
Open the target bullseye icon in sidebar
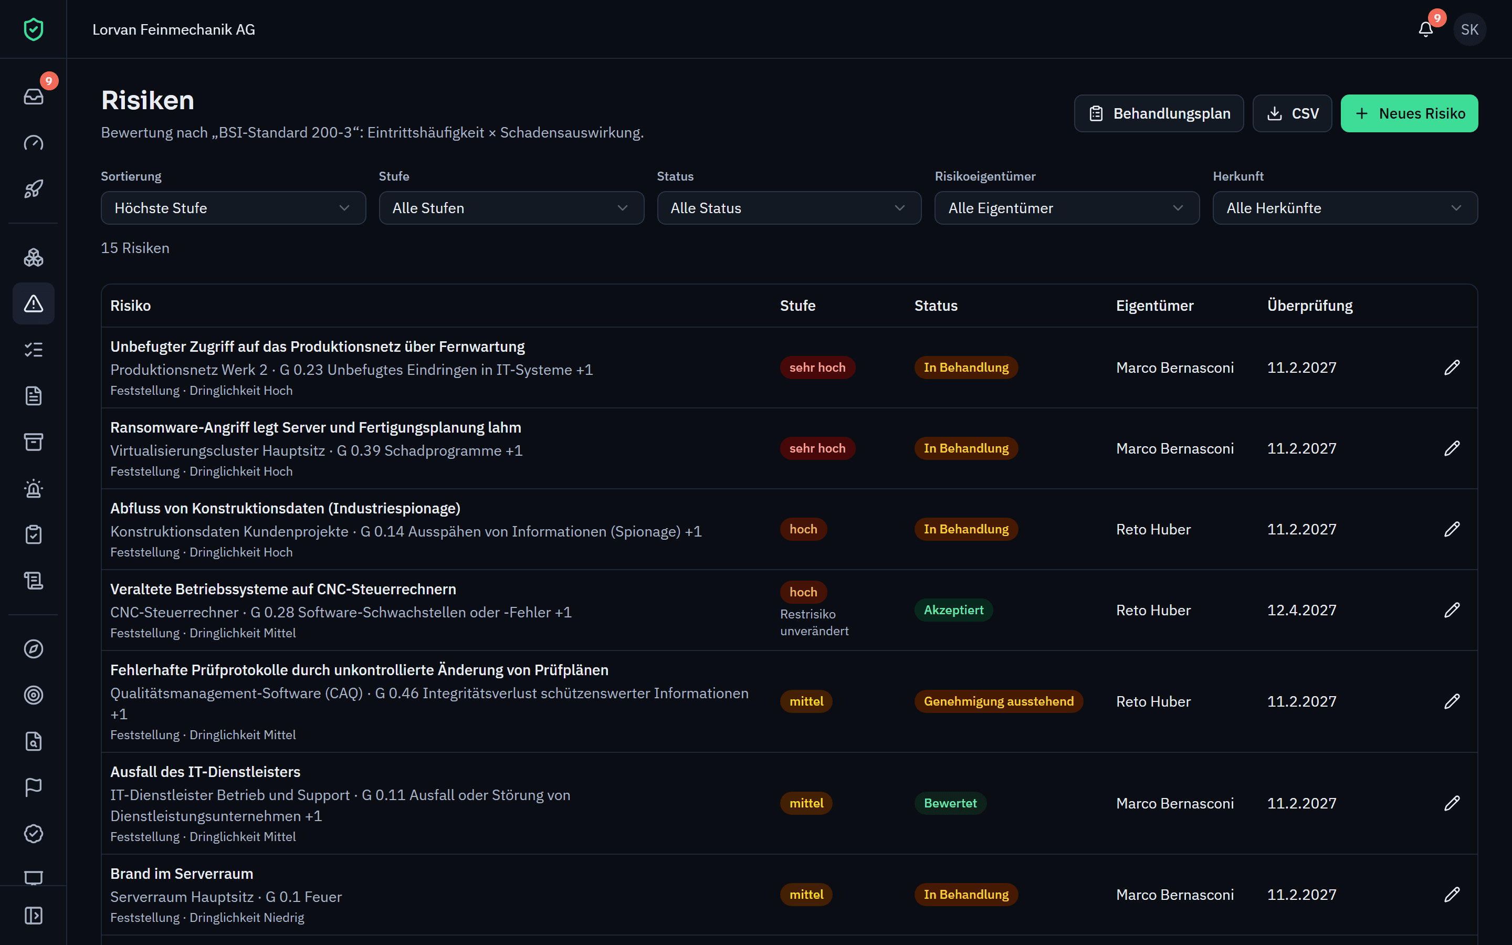[33, 695]
